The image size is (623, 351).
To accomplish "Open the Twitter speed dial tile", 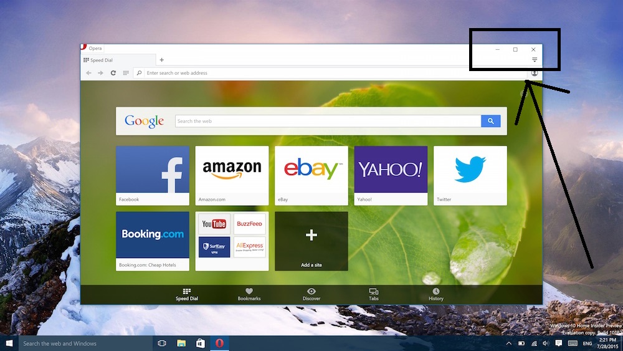I will point(470,176).
